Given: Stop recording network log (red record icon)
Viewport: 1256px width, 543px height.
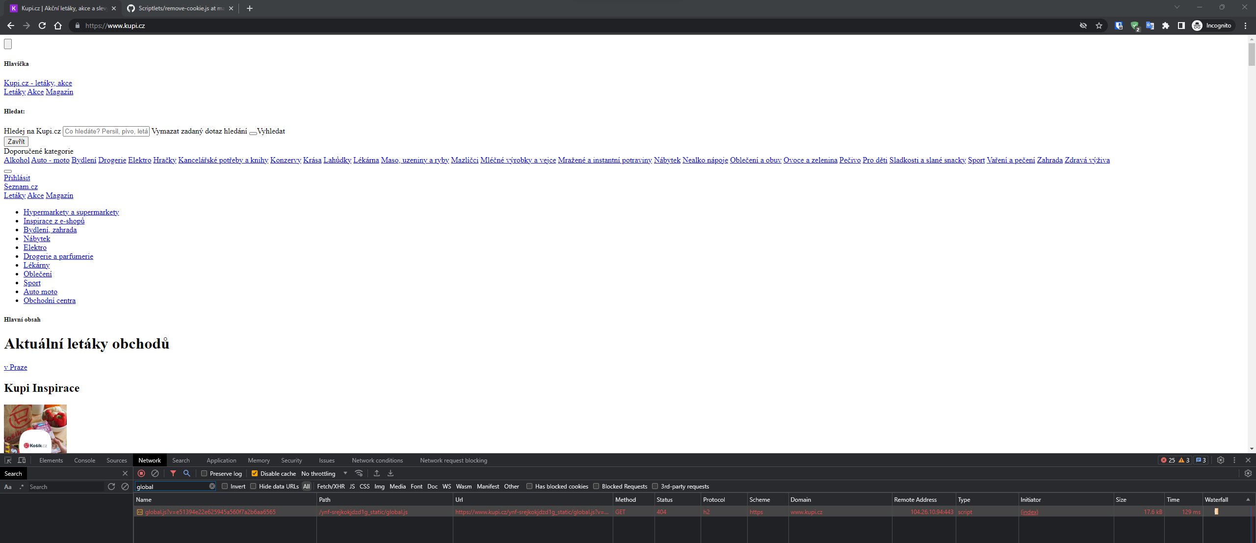Looking at the screenshot, I should (142, 473).
